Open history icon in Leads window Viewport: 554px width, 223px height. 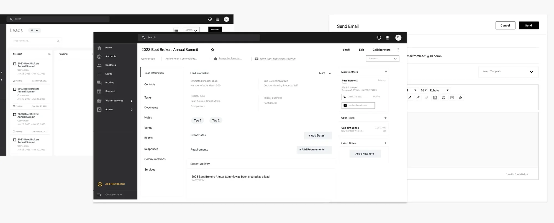pyautogui.click(x=210, y=19)
